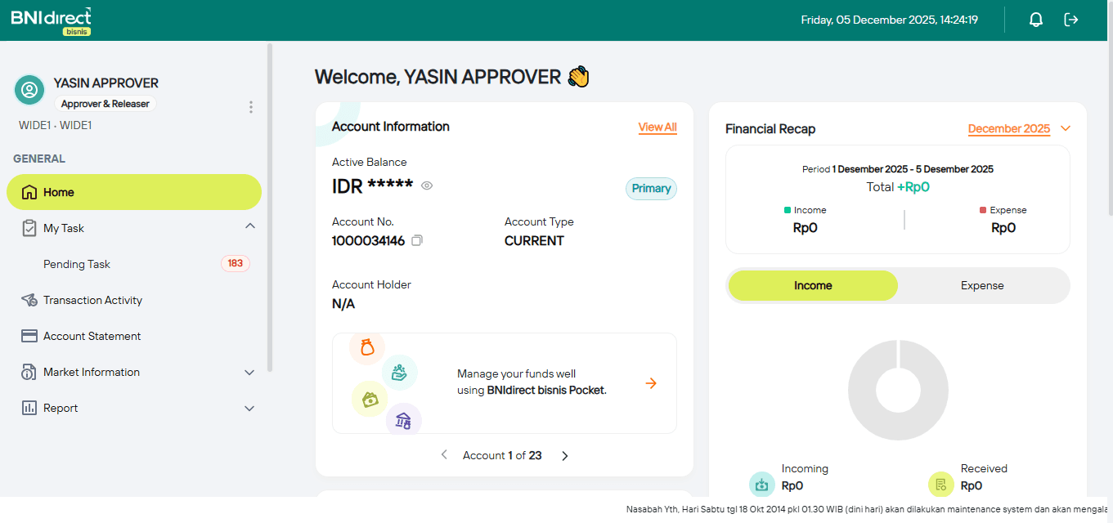The image size is (1113, 523).
Task: Click the Received icon
Action: click(941, 485)
